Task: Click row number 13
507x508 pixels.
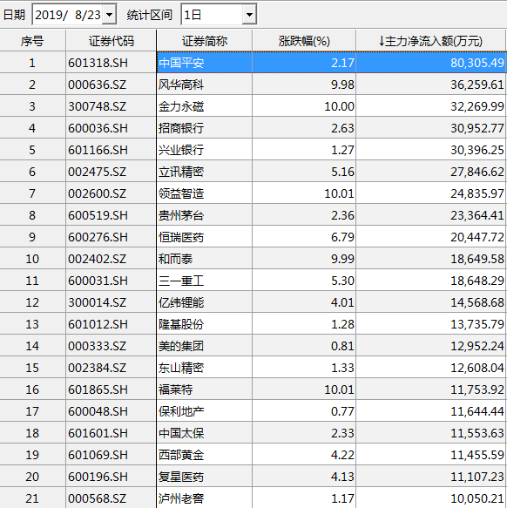Action: click(32, 324)
